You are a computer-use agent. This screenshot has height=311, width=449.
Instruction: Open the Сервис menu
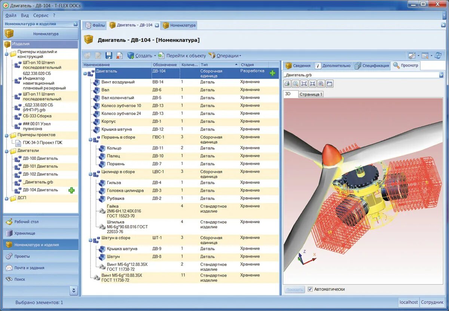tap(41, 15)
